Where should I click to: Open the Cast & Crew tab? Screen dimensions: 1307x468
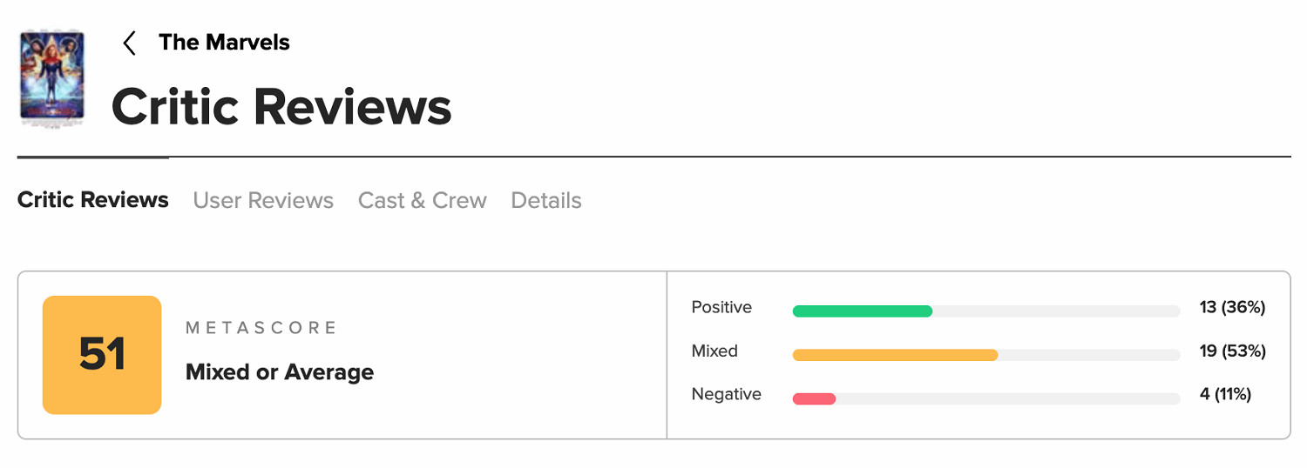[422, 201]
